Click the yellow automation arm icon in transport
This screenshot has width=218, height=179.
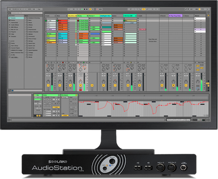[91, 9]
